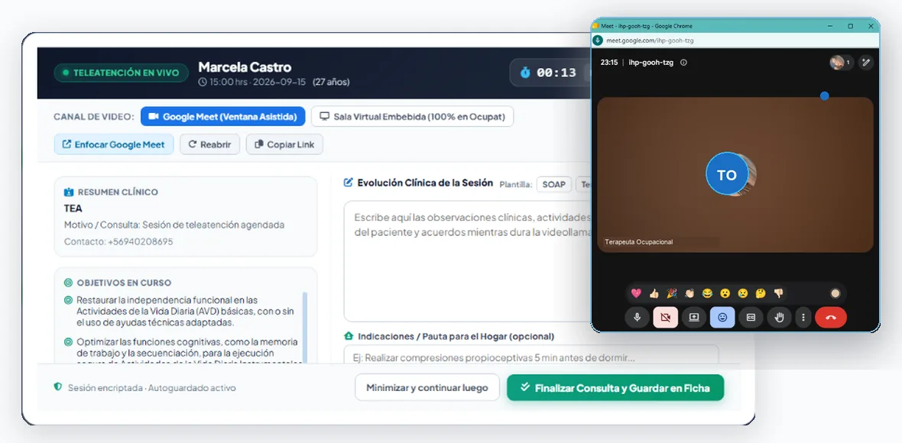Send the thinking face reaction in Meet

coord(761,293)
